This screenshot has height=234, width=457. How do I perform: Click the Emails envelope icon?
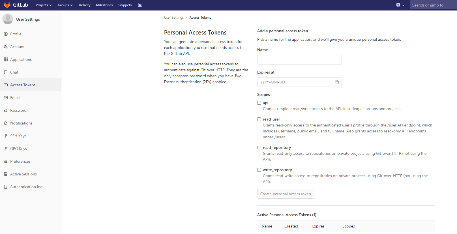(6, 98)
